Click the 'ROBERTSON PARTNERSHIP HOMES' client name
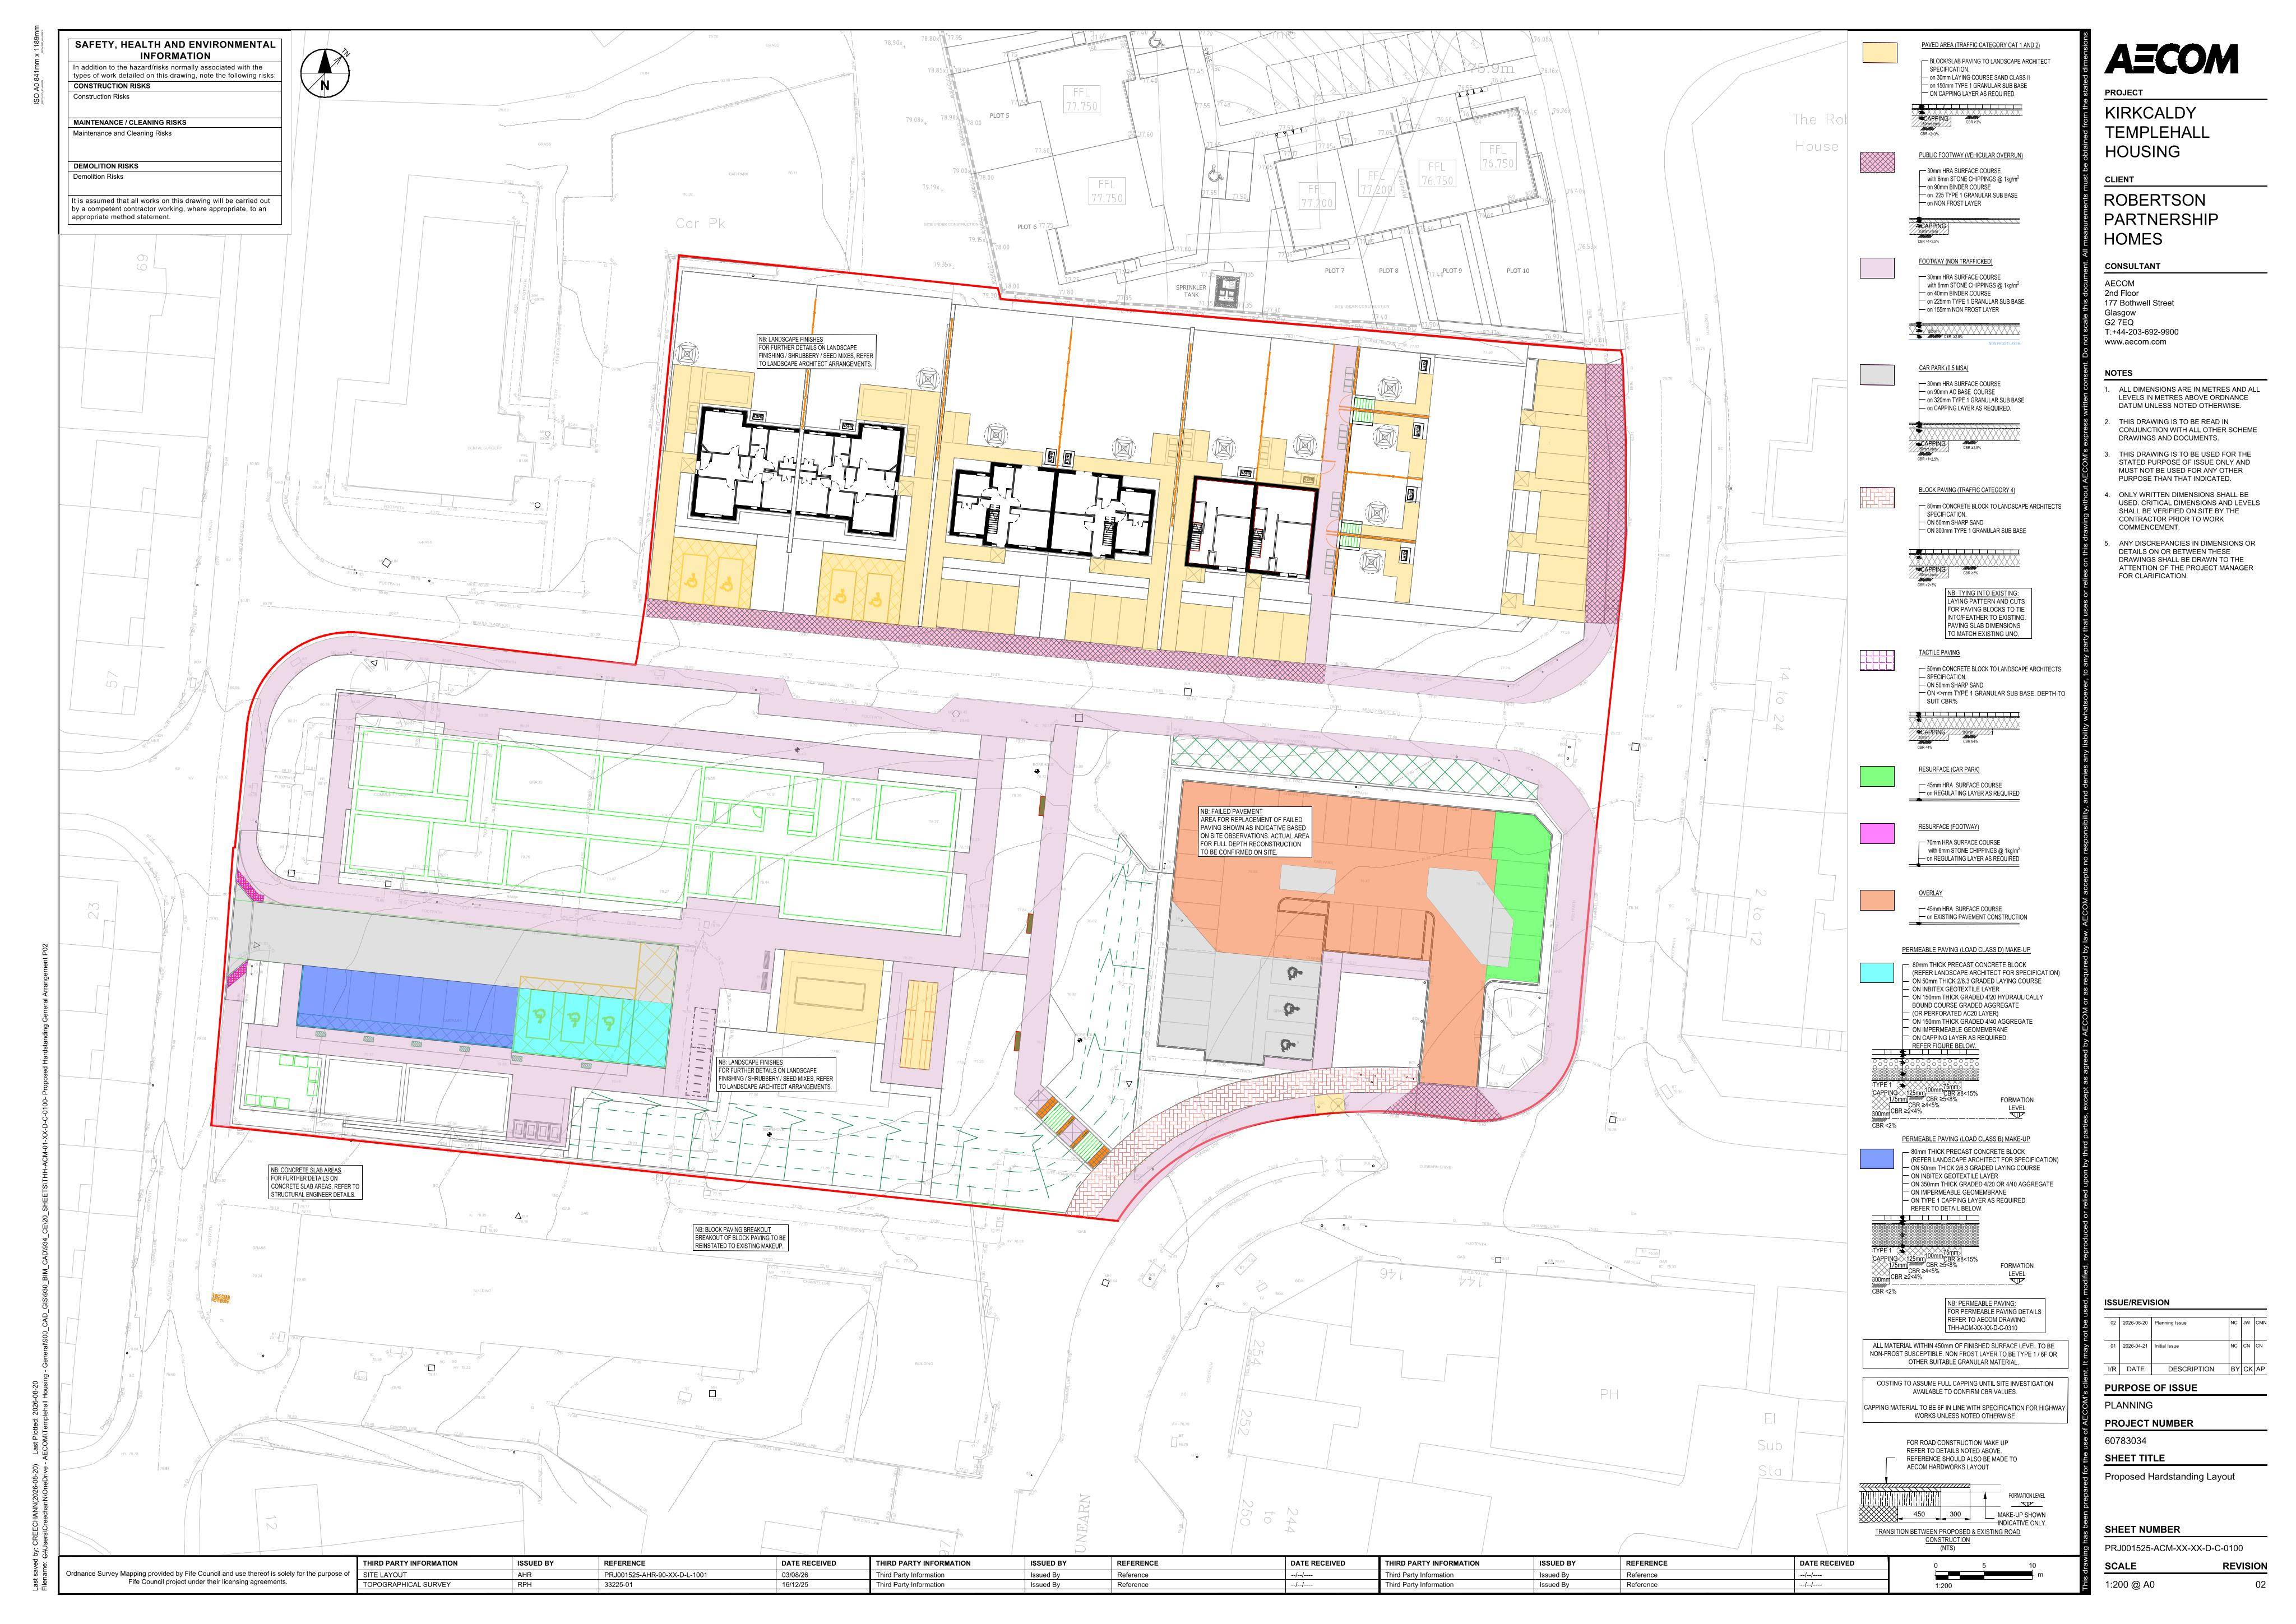Screen dimensions: 2296x1624 (x=2161, y=219)
